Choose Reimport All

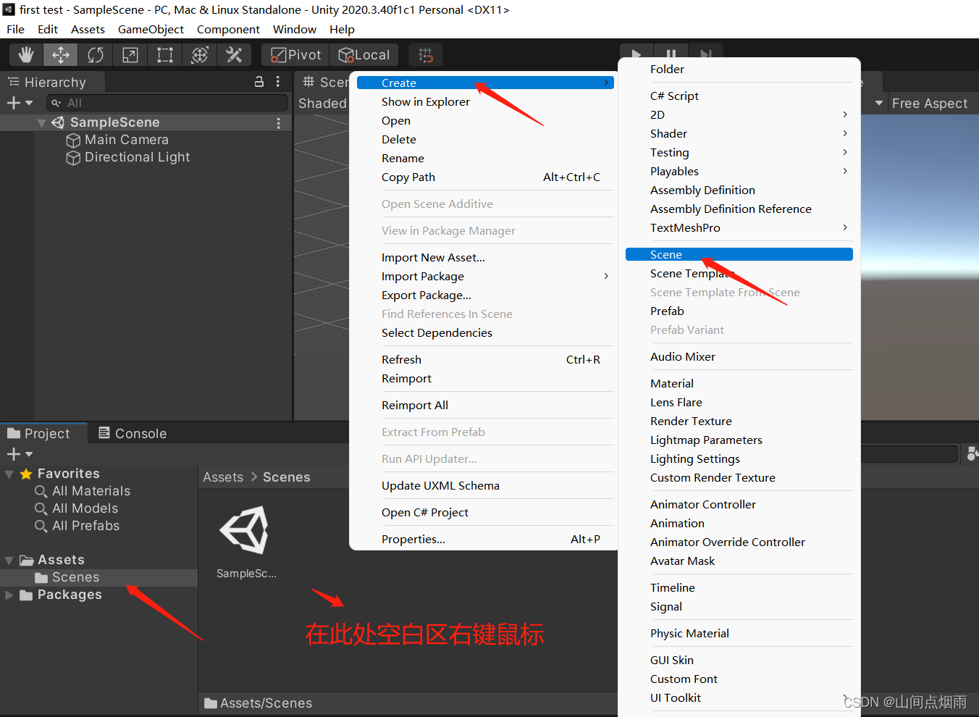pyautogui.click(x=485, y=405)
